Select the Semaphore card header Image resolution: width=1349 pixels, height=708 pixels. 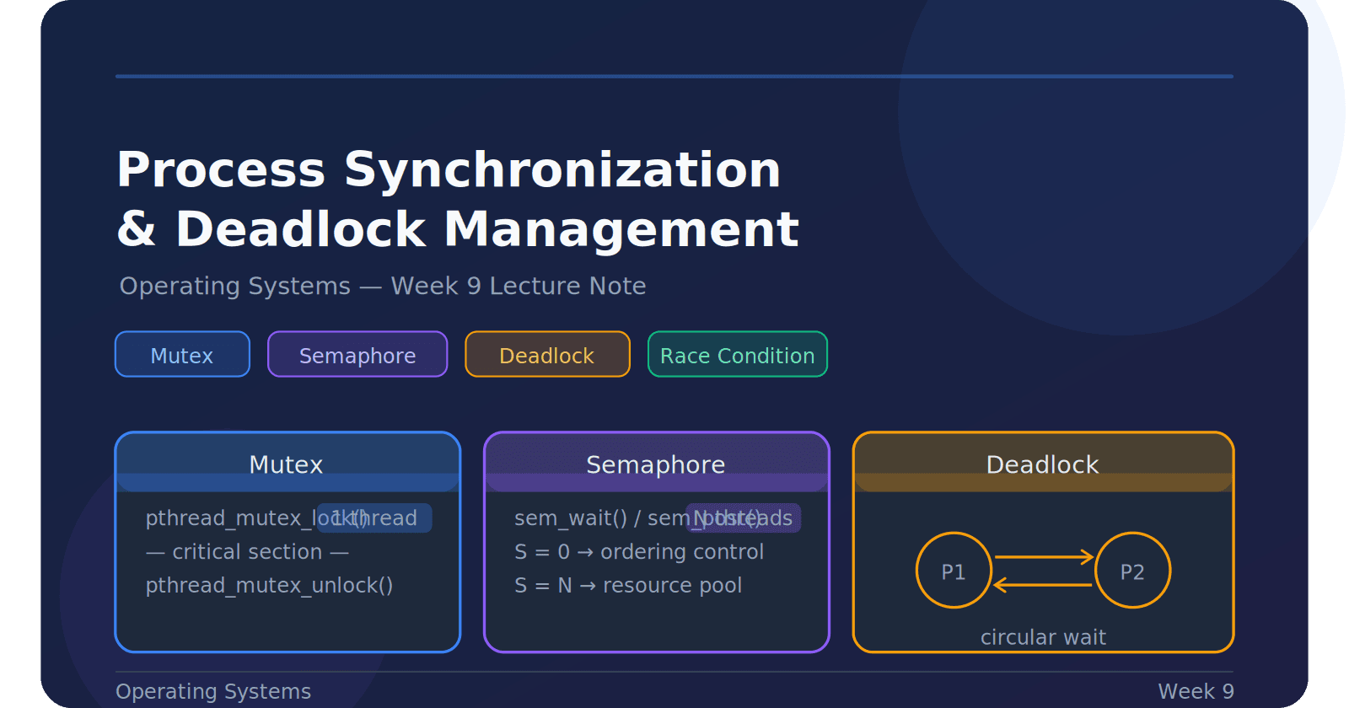click(657, 463)
